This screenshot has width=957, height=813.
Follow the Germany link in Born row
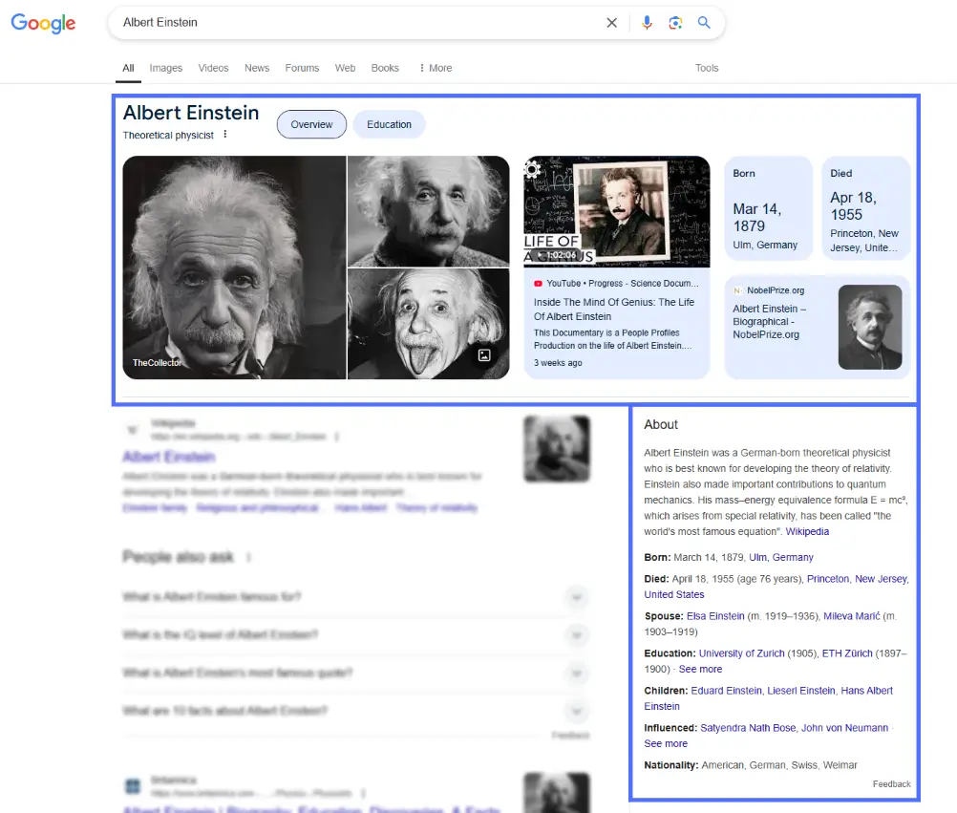point(793,557)
